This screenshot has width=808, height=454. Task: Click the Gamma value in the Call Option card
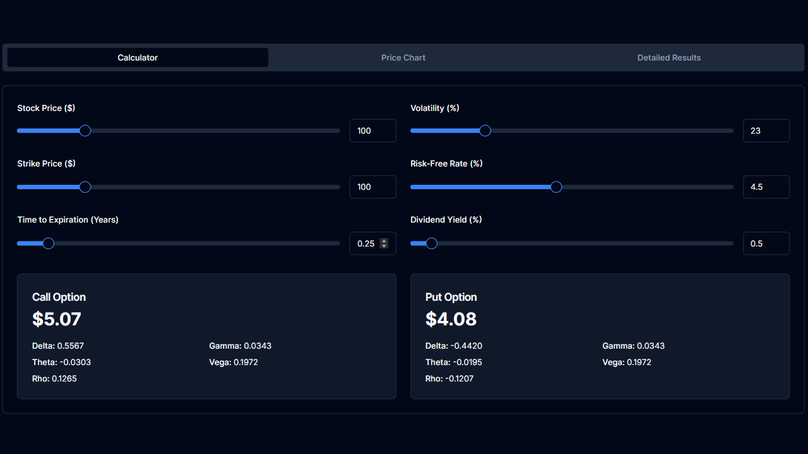(x=241, y=346)
